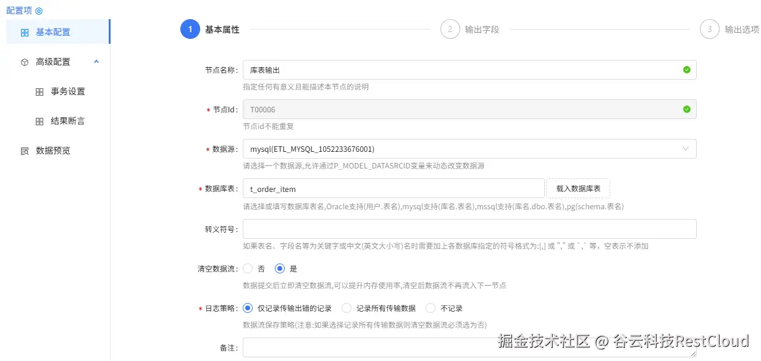Click the 配置项 heading text
This screenshot has height=361, width=761.
pos(20,11)
